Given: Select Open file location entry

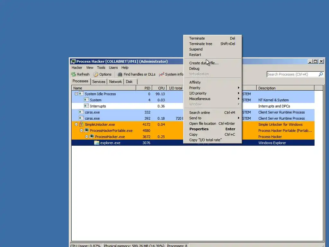Looking at the screenshot, I should pos(213,123).
